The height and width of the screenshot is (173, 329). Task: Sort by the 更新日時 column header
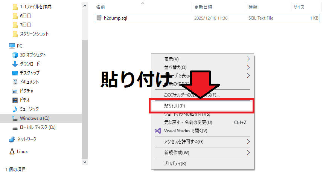click(203, 7)
